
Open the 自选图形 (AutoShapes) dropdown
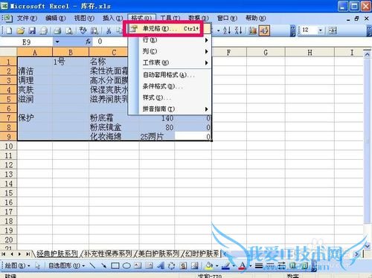[x=66, y=266]
